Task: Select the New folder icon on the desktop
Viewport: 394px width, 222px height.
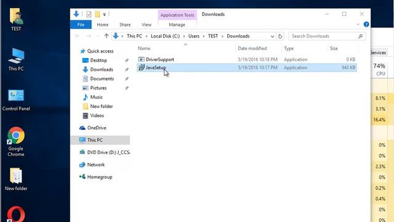Action: 16,179
